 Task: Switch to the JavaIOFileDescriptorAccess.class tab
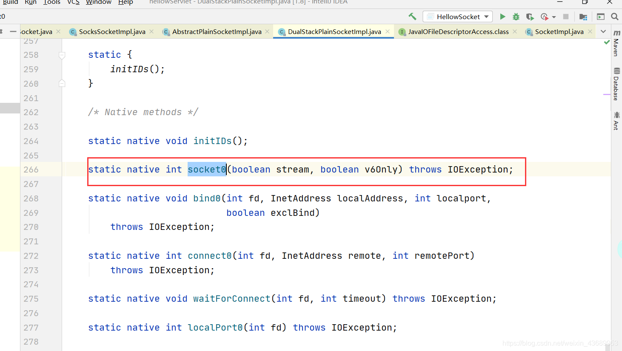click(x=458, y=31)
